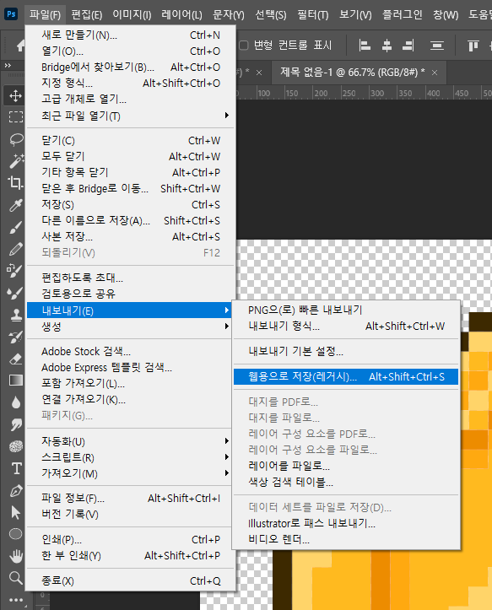Choose 사본 저장...
Viewport: 492px width, 610px height.
pos(131,236)
